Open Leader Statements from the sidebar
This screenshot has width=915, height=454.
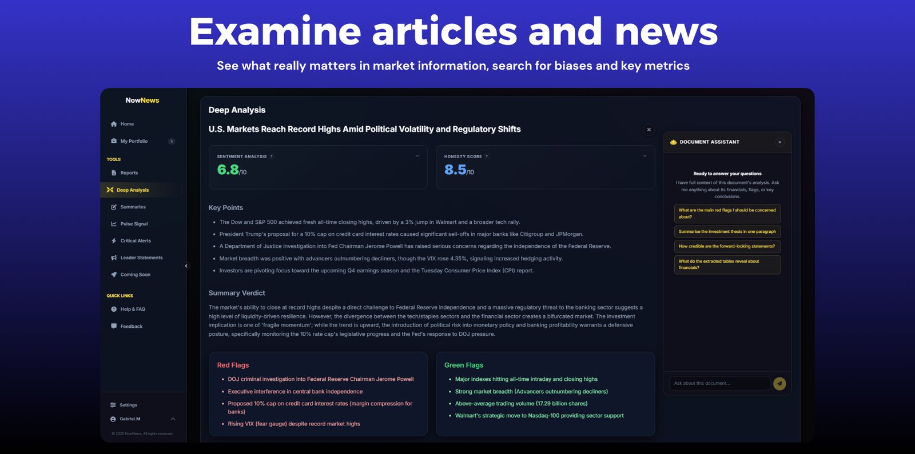pos(141,258)
